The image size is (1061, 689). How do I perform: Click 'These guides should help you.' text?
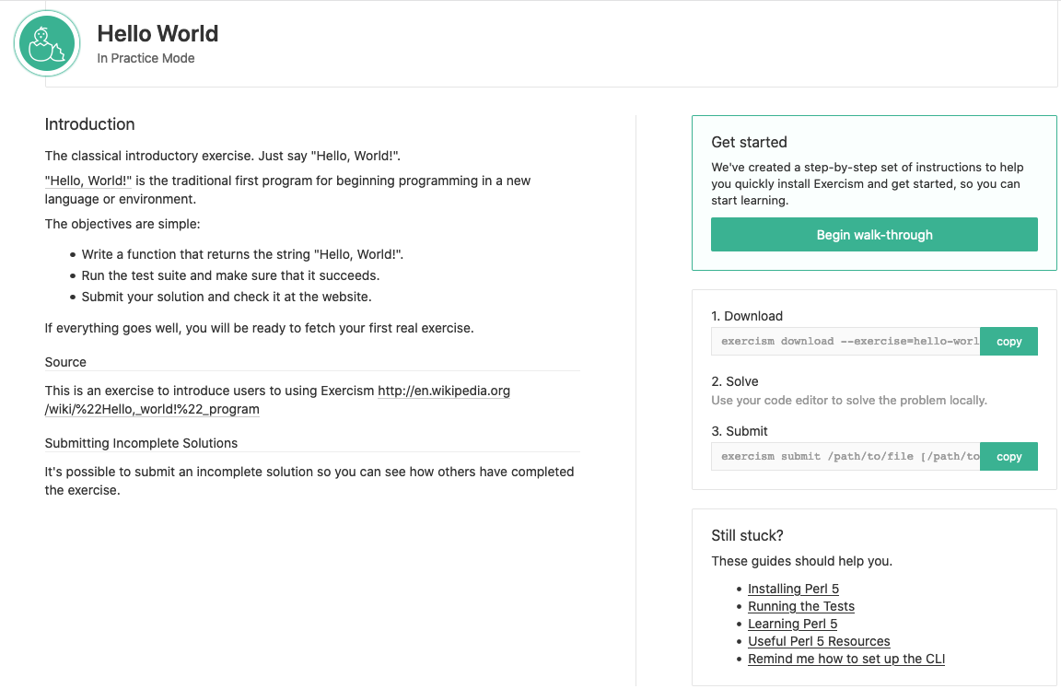point(802,561)
